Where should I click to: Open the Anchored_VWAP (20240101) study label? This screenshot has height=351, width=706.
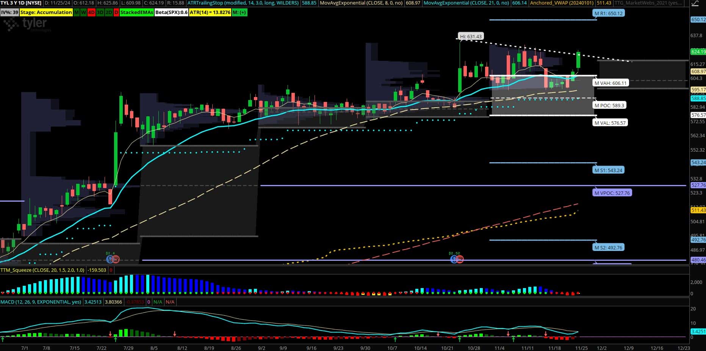tap(561, 3)
